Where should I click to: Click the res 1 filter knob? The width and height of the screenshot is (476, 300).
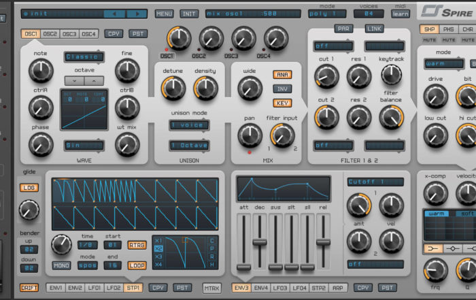(359, 76)
